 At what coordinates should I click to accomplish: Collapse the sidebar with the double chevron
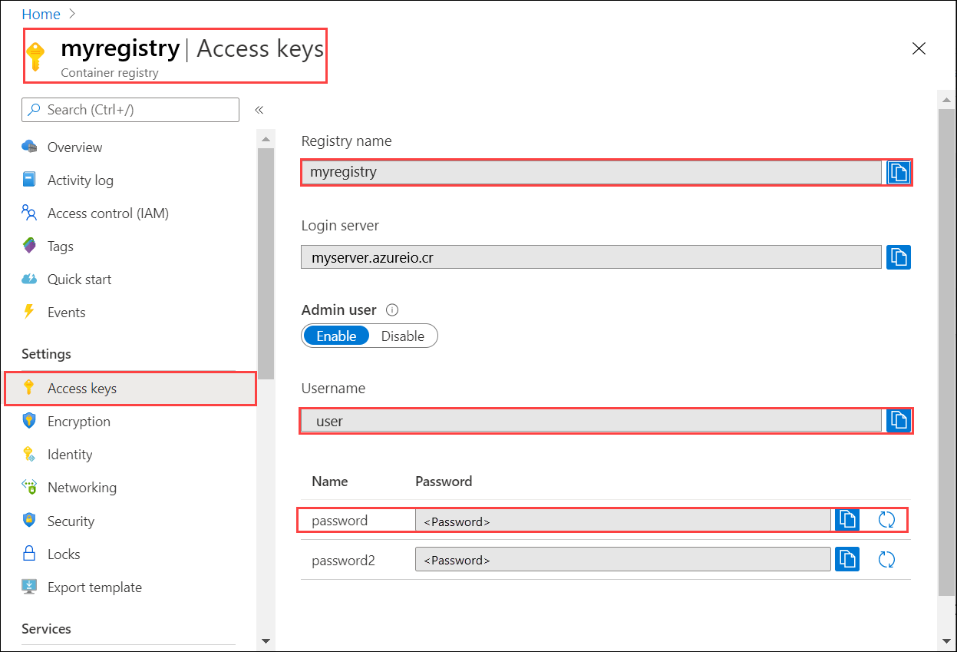(259, 110)
